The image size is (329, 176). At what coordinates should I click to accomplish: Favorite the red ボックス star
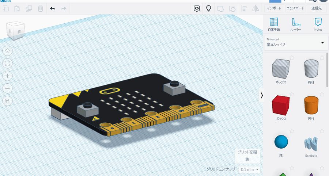(x=292, y=94)
